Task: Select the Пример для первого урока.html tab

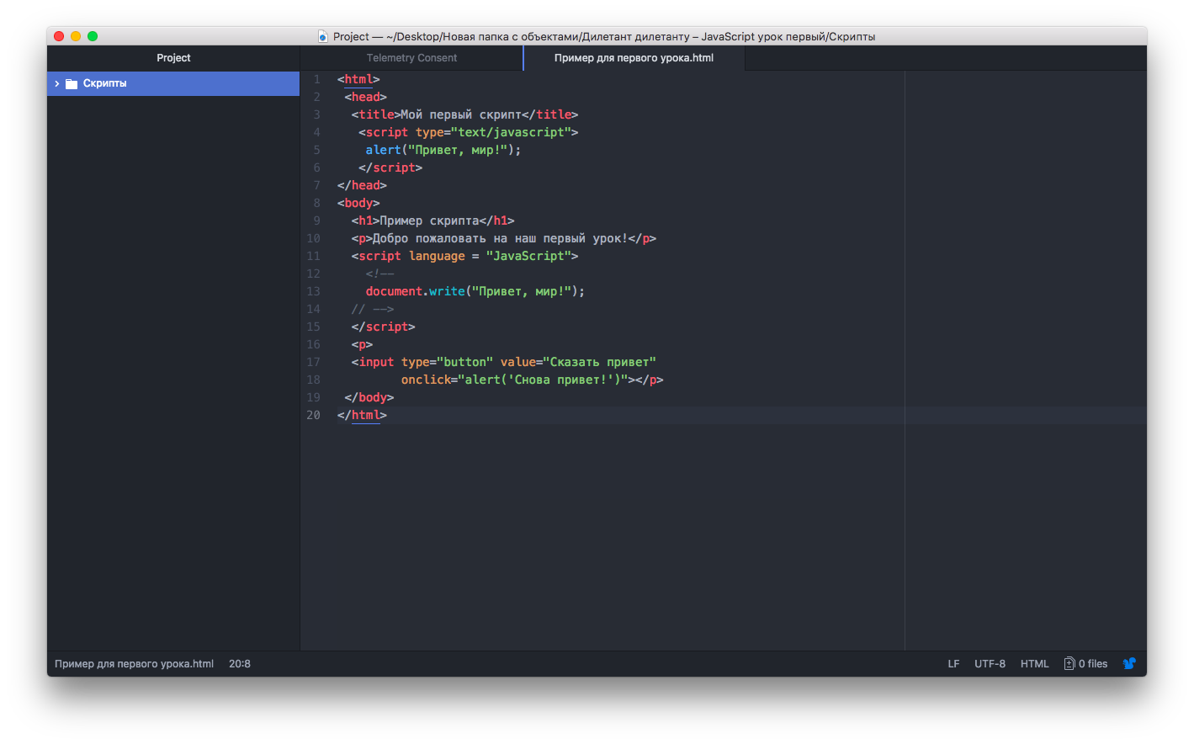Action: click(634, 58)
